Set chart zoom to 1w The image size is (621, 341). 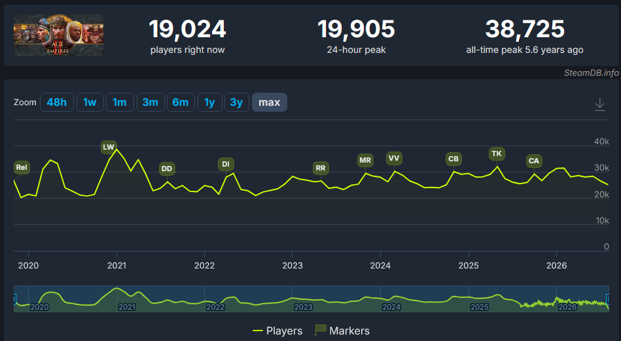coord(90,102)
